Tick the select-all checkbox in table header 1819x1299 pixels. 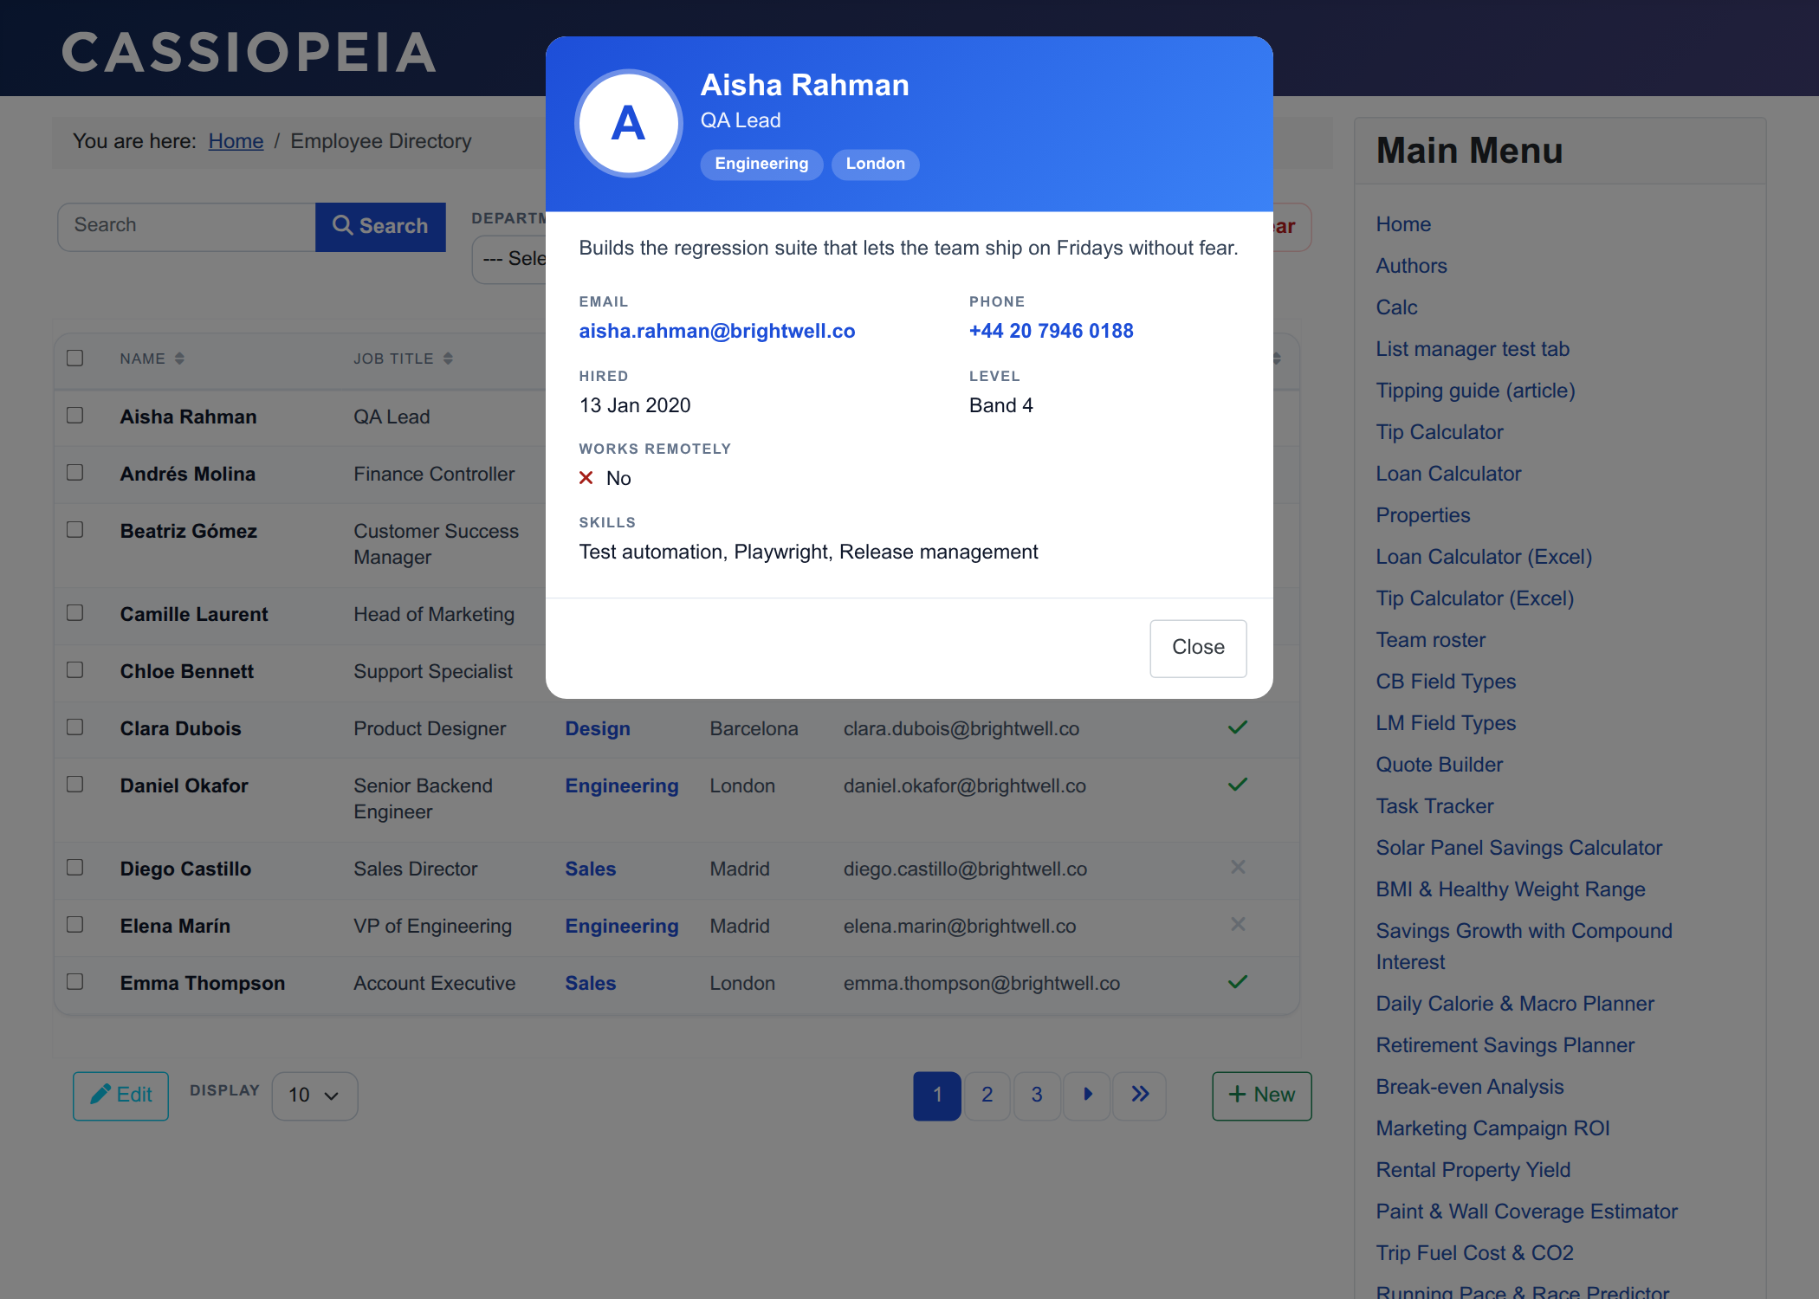(x=75, y=358)
